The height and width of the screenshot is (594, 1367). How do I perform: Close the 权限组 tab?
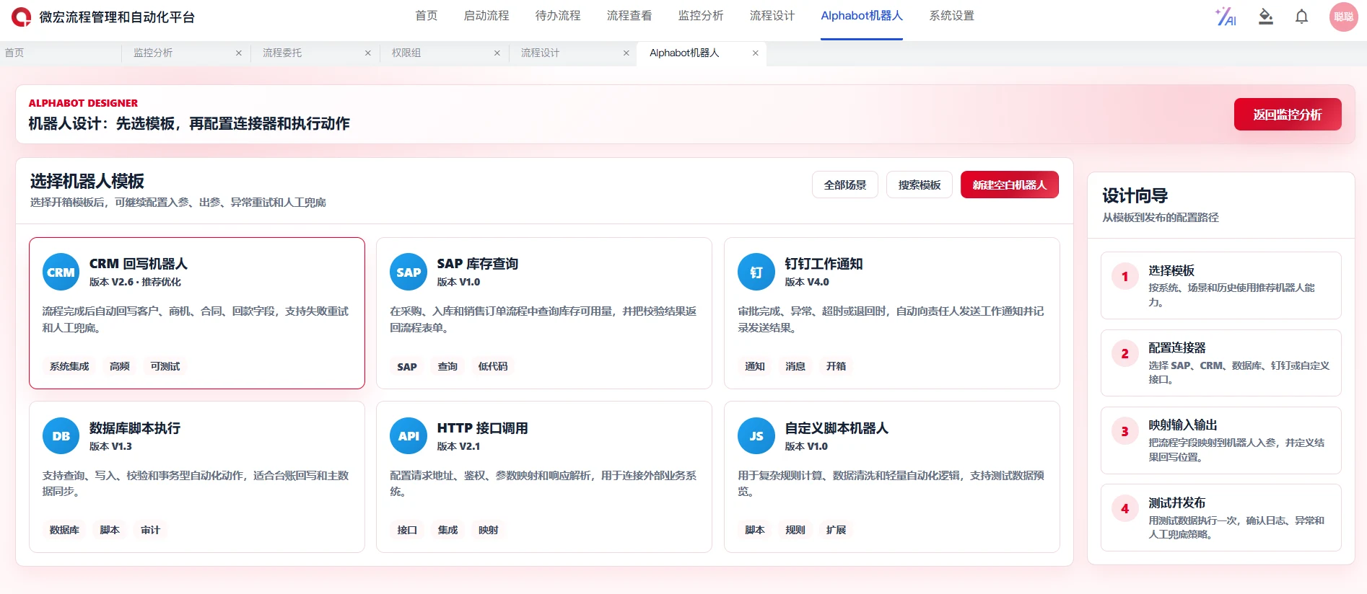pyautogui.click(x=497, y=53)
